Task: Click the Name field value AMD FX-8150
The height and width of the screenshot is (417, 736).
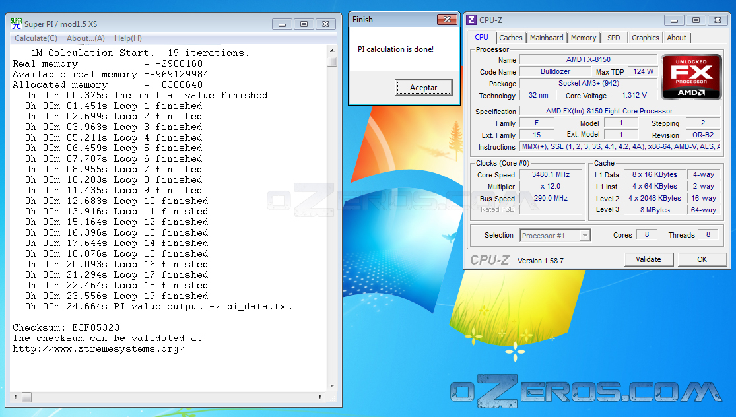Action: click(x=588, y=59)
